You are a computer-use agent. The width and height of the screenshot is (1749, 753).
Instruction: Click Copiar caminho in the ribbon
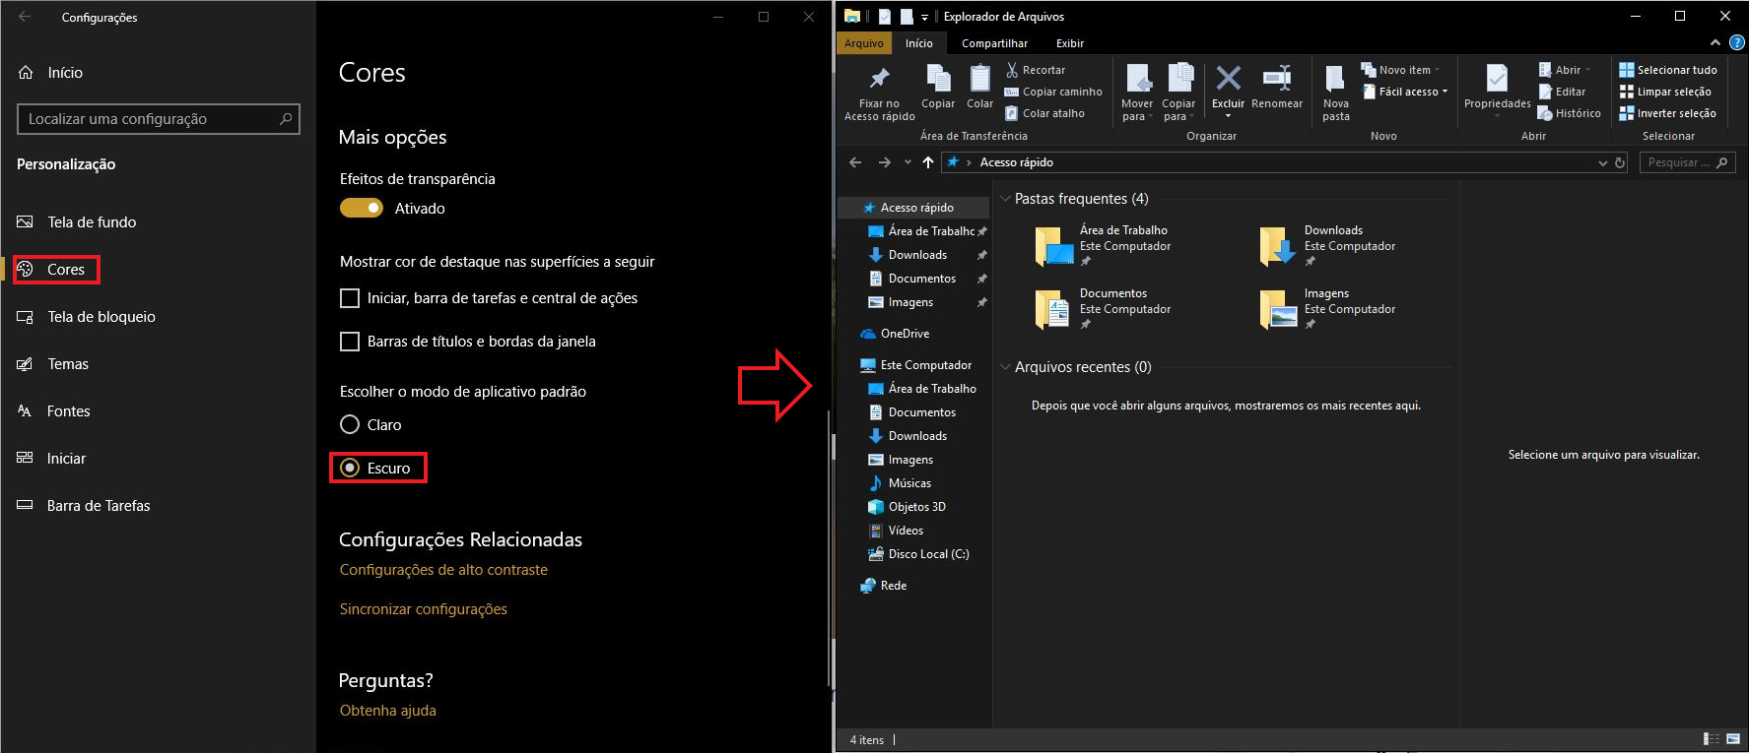[x=1052, y=92]
